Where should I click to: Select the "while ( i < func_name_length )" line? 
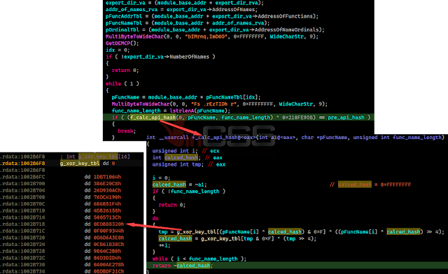click(x=199, y=259)
